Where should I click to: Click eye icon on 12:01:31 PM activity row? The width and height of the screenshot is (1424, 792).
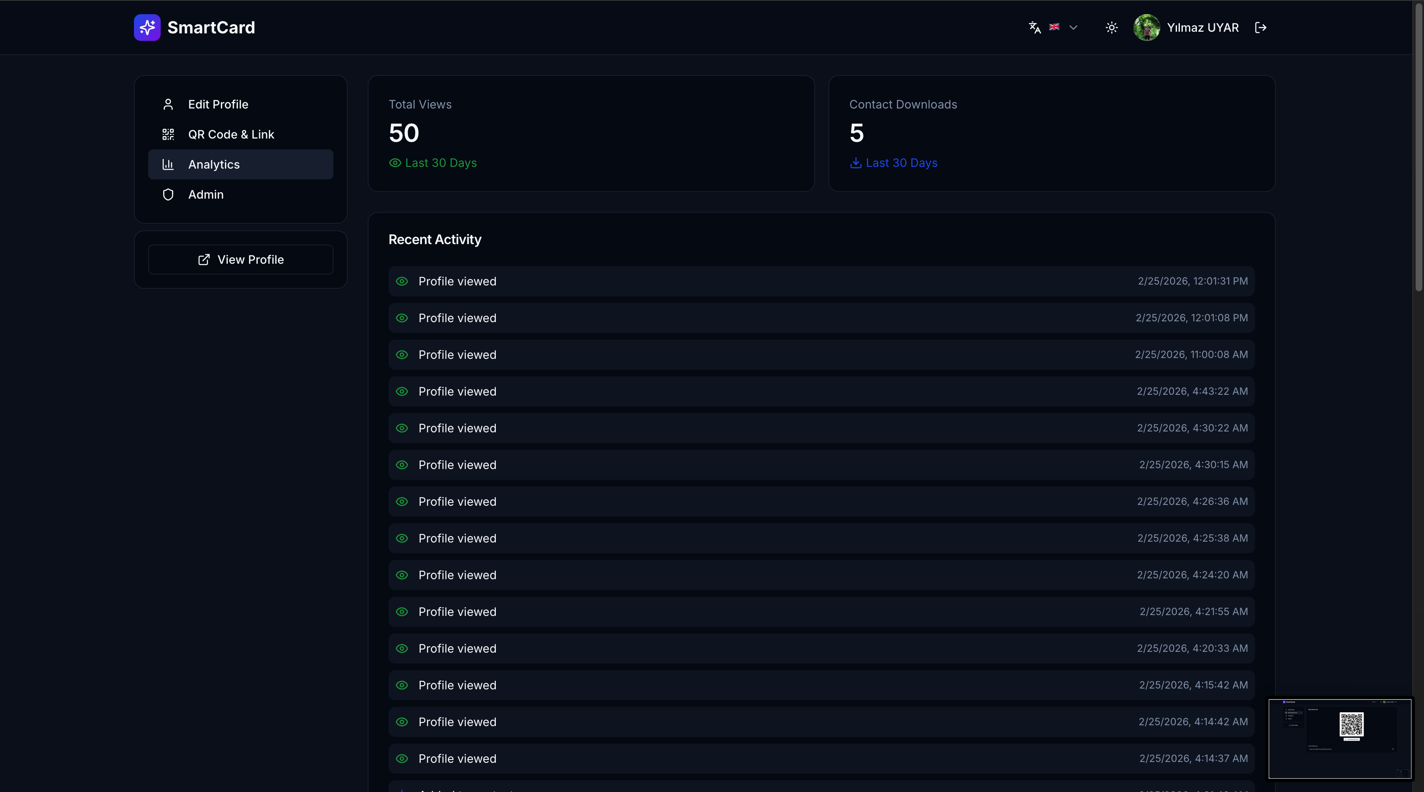pos(402,281)
